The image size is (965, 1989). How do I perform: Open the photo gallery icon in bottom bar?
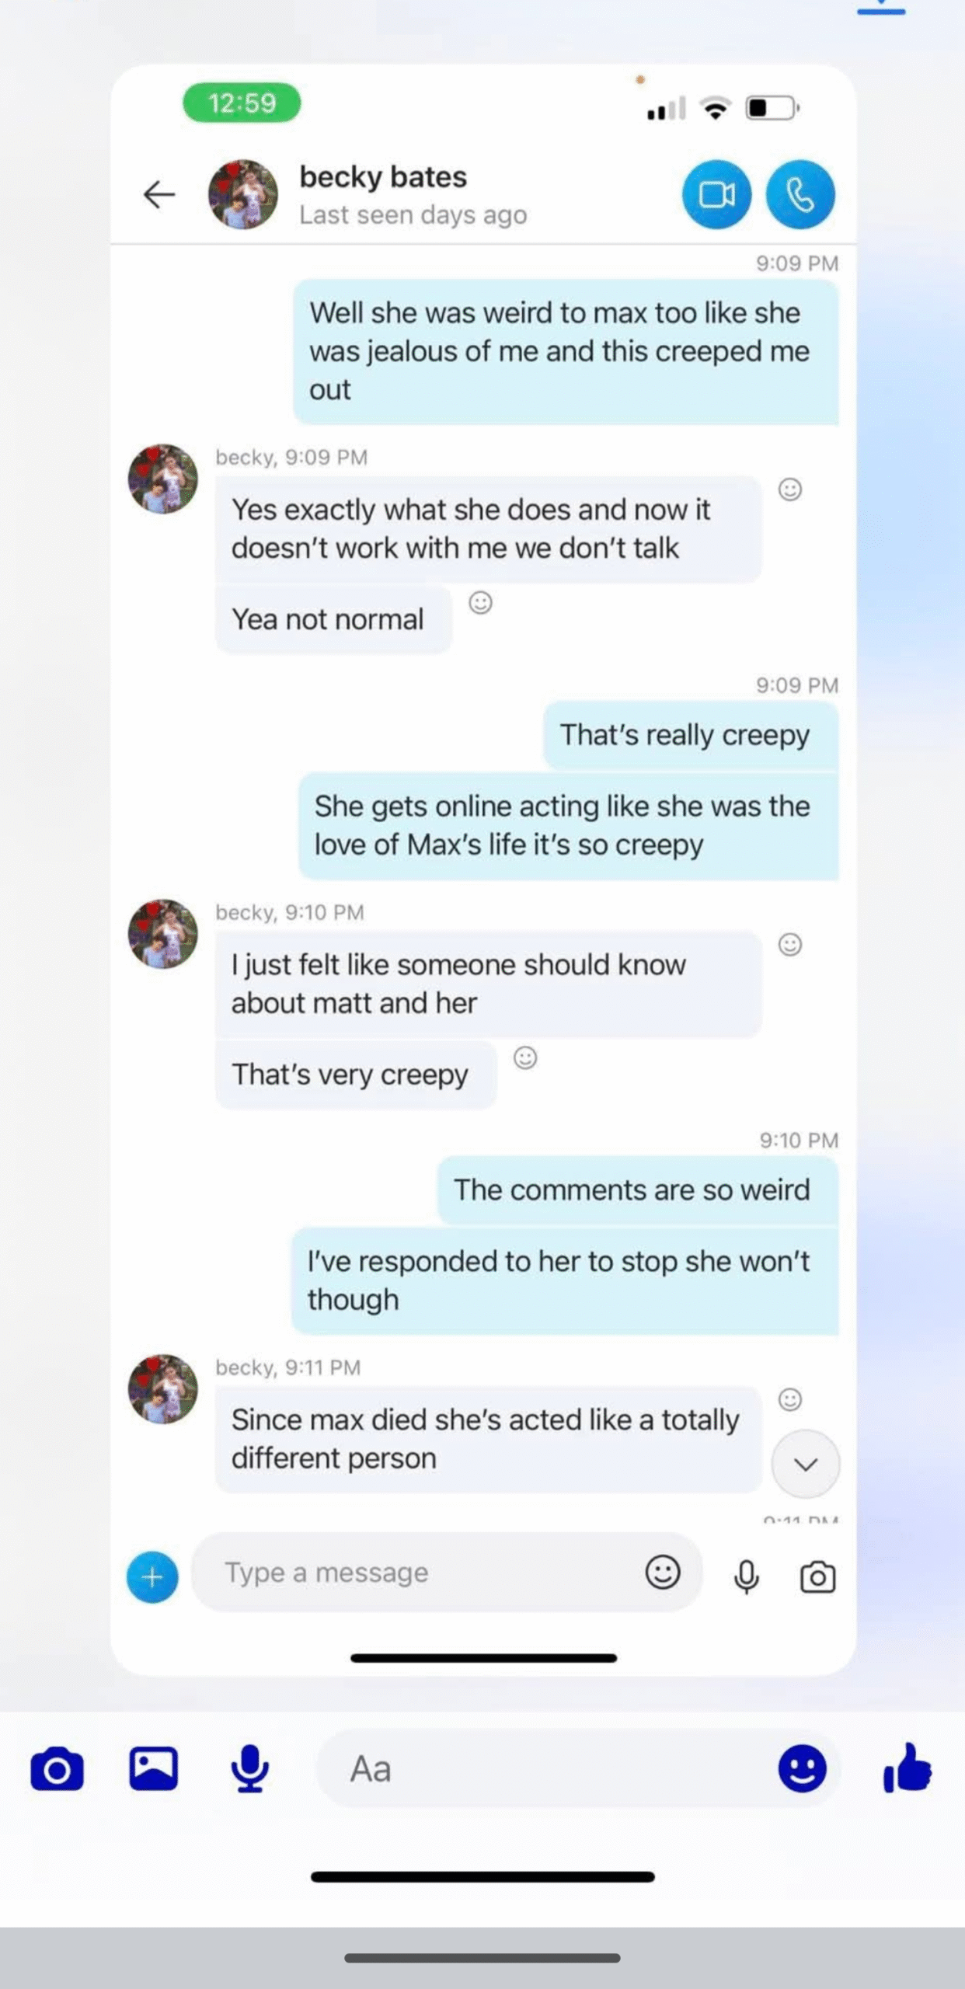click(153, 1769)
